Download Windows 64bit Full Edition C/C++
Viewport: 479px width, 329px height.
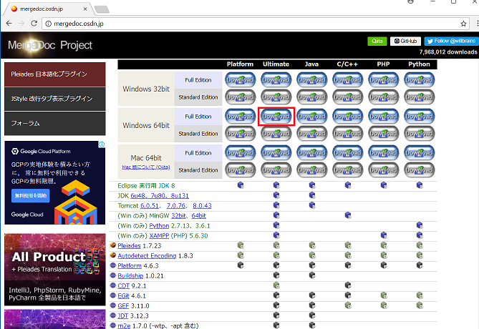(348, 117)
